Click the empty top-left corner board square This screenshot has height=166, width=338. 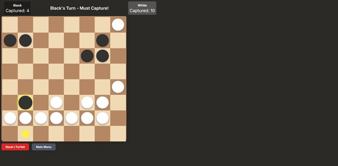10,25
